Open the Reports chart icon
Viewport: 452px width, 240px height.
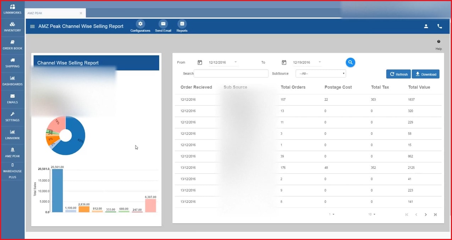(182, 24)
